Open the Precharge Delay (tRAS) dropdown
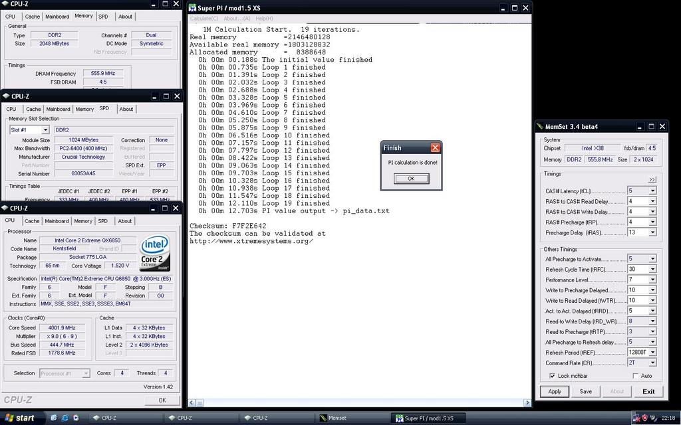Viewport: 681px width, 425px height. (652, 232)
